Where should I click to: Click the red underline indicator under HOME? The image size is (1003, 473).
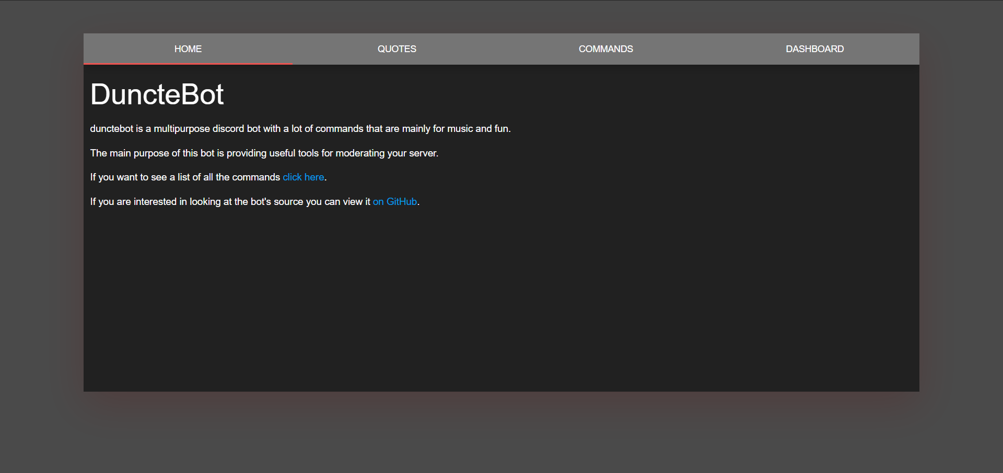(188, 65)
